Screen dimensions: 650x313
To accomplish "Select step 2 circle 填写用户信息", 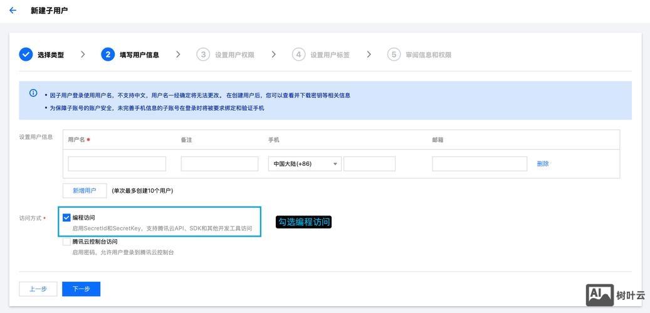I will [x=108, y=54].
